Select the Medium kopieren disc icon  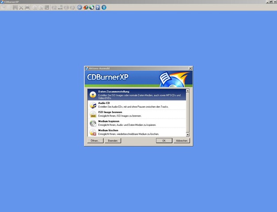93,123
